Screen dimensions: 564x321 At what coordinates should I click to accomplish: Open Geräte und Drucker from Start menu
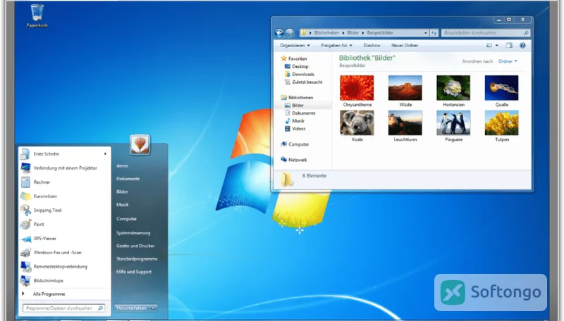coord(135,246)
